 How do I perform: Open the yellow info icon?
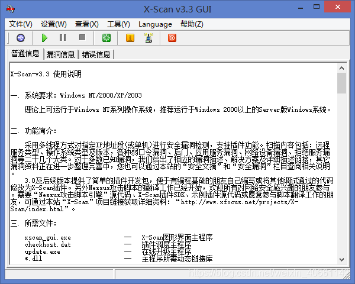coord(130,38)
